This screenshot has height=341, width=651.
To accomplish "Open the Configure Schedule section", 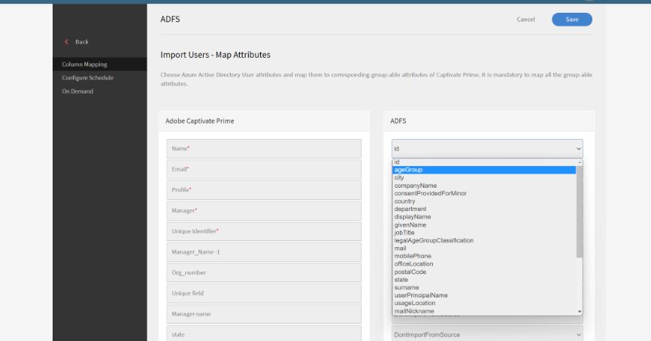I will (87, 78).
